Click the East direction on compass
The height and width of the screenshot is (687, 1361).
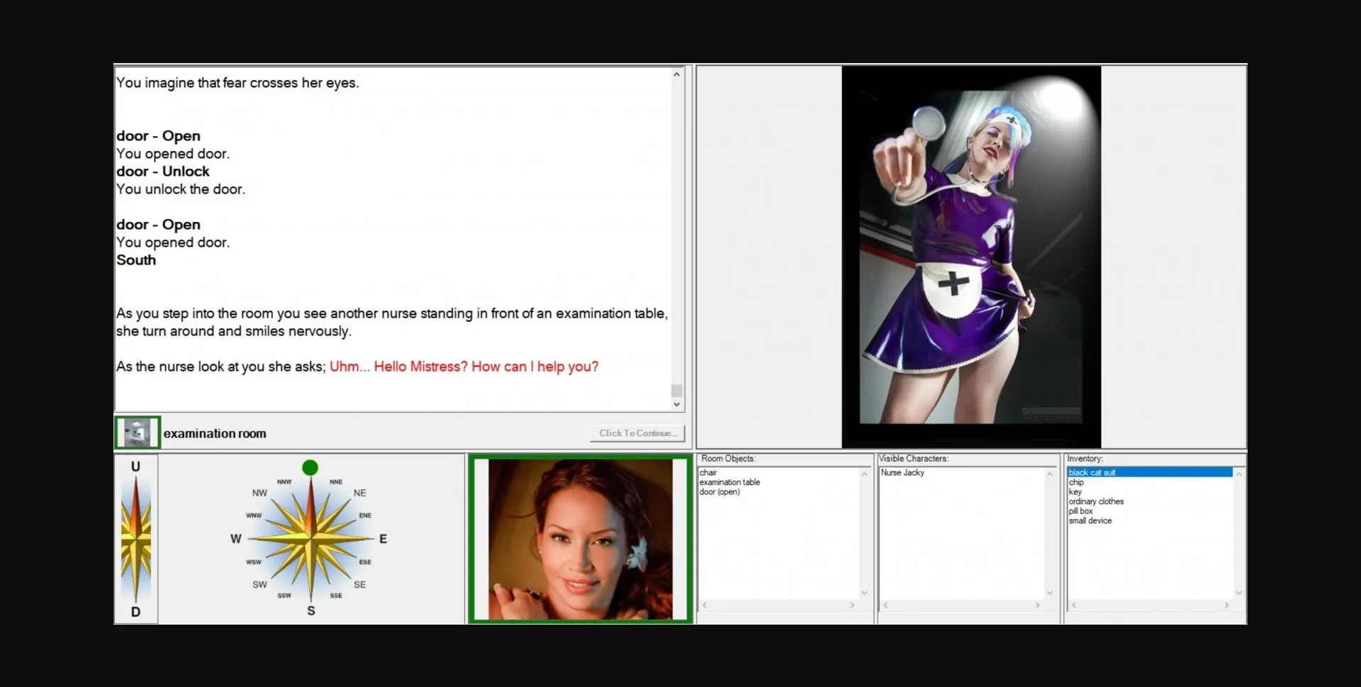pos(383,539)
